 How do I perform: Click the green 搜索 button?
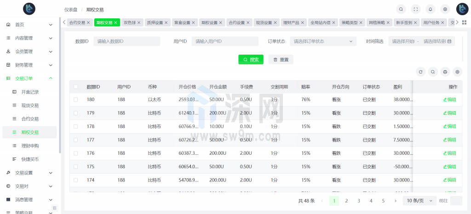(251, 60)
